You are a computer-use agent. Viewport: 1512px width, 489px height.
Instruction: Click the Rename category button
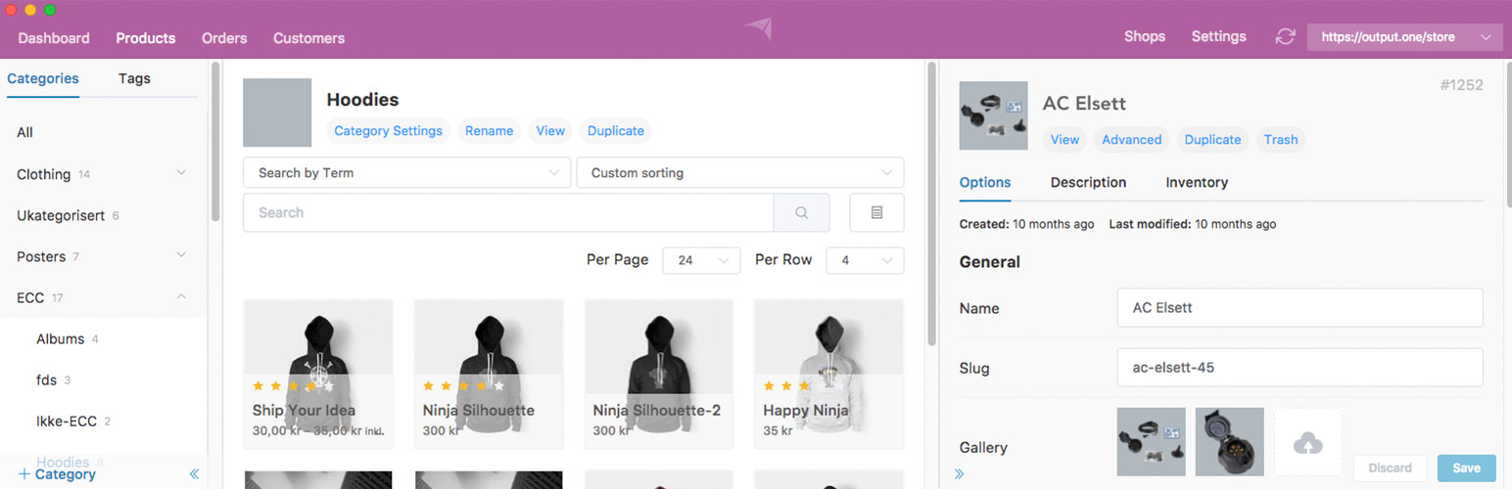(x=490, y=131)
